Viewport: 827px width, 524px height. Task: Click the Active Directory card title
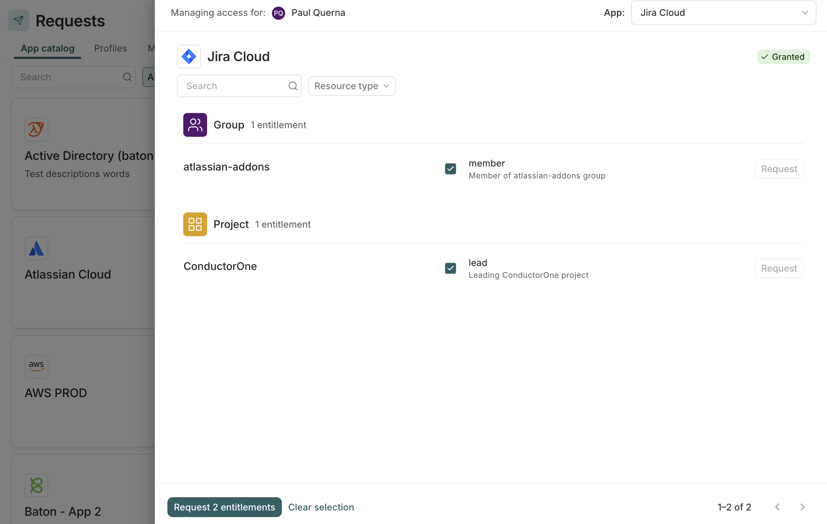90,156
